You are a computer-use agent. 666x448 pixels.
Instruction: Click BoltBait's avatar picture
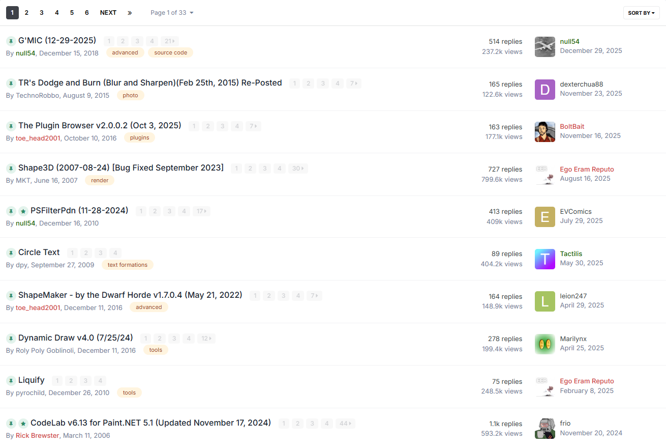click(544, 132)
